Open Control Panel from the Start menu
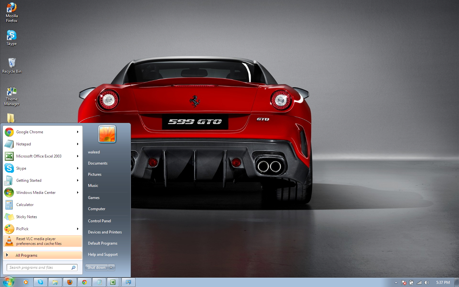The width and height of the screenshot is (459, 287). [x=99, y=221]
